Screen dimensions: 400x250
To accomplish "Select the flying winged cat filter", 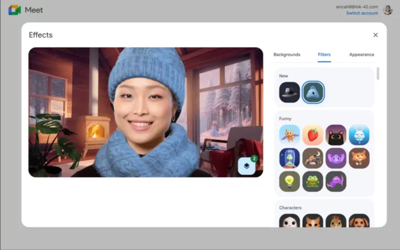I will [x=289, y=135].
